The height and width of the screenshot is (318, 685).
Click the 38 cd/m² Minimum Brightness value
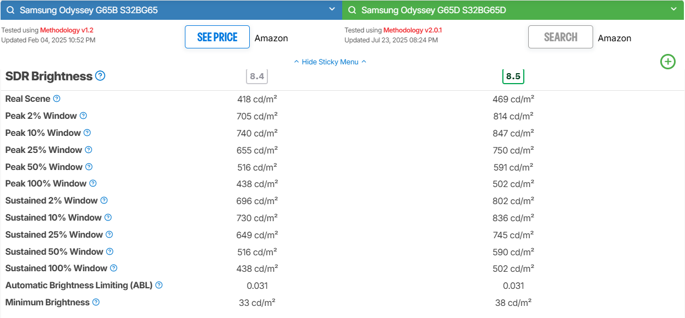pyautogui.click(x=513, y=303)
